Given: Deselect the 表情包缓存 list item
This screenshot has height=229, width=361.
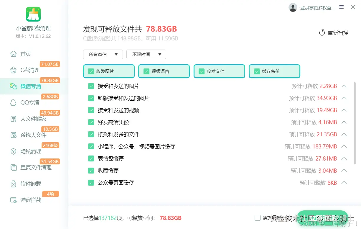Looking at the screenshot, I should pos(91,158).
